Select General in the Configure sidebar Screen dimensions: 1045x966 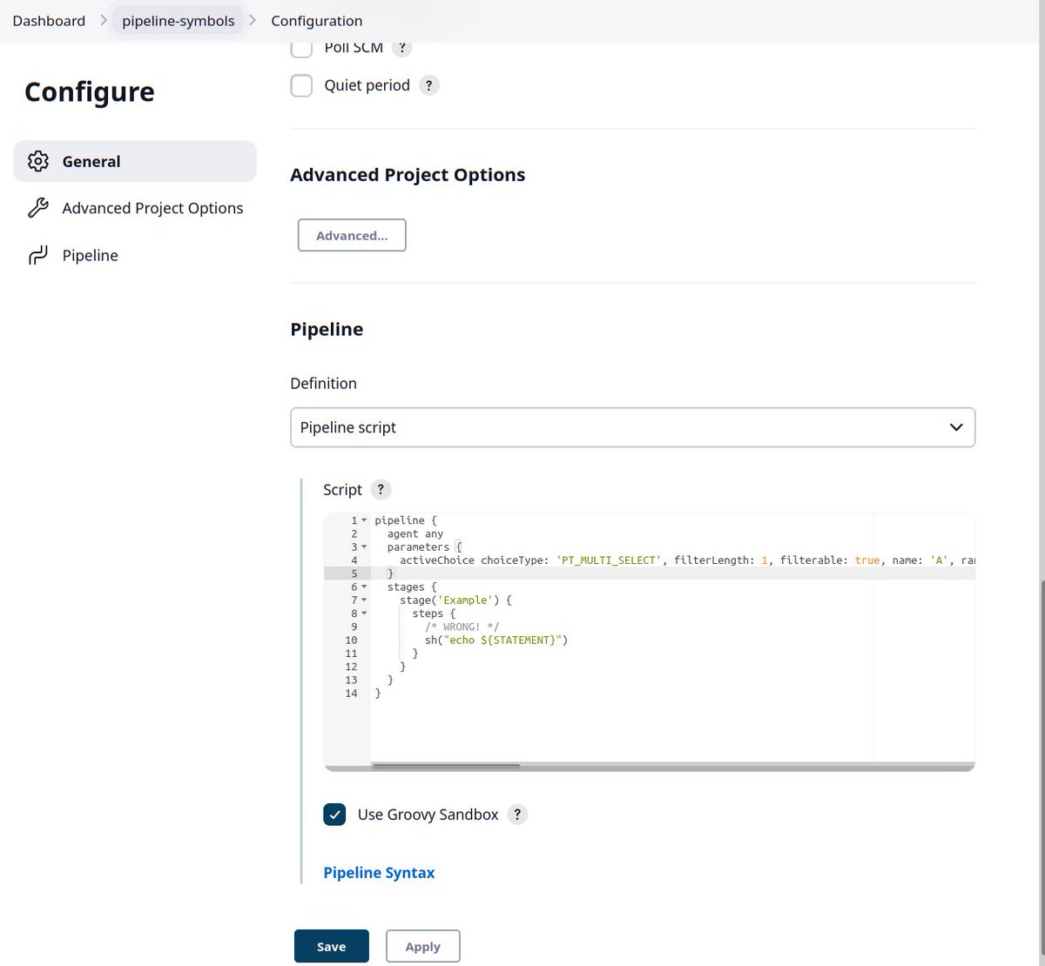[135, 161]
